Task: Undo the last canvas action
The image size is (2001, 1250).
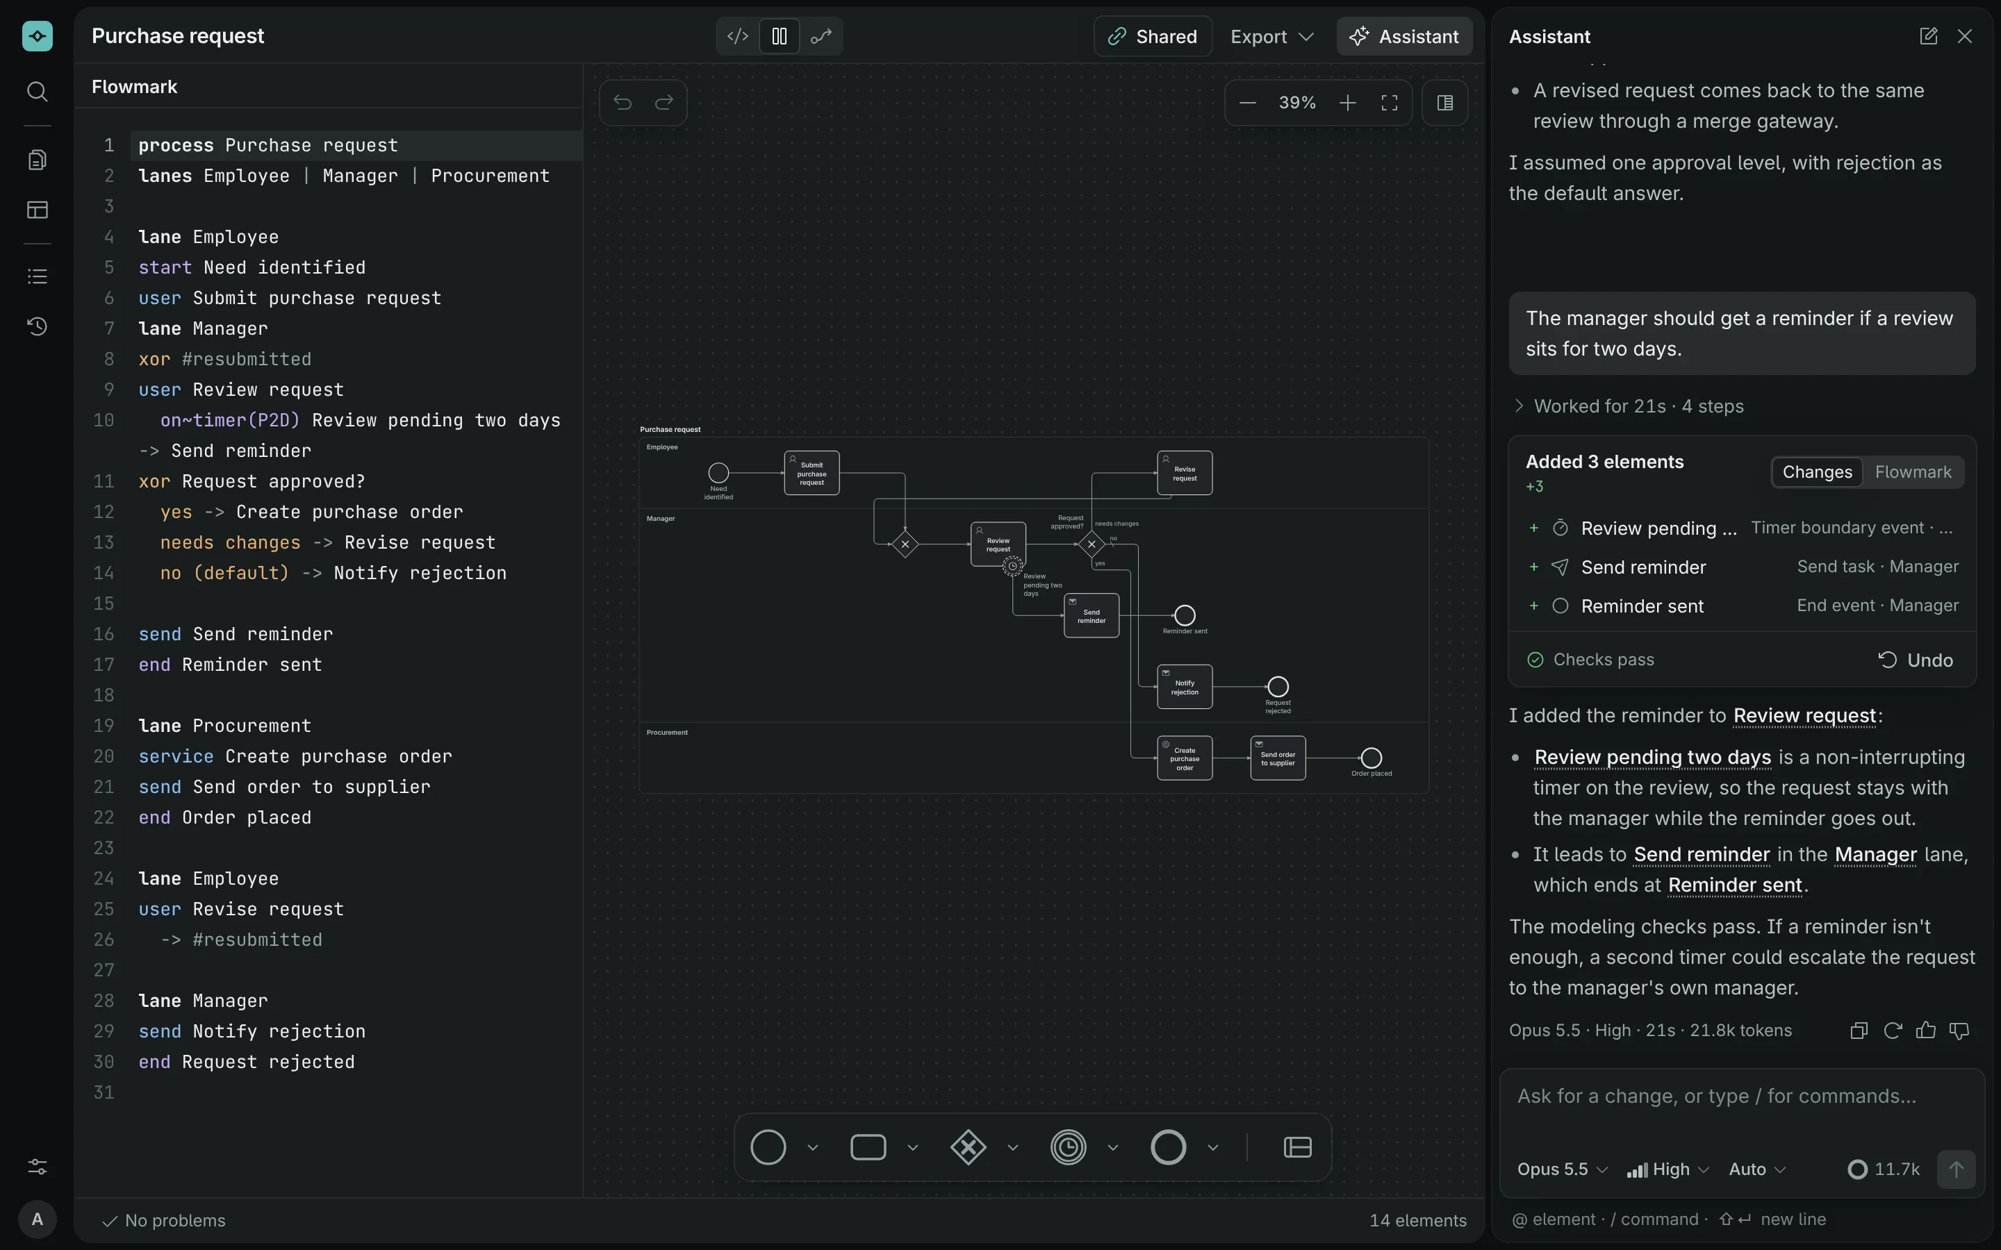Action: [623, 103]
